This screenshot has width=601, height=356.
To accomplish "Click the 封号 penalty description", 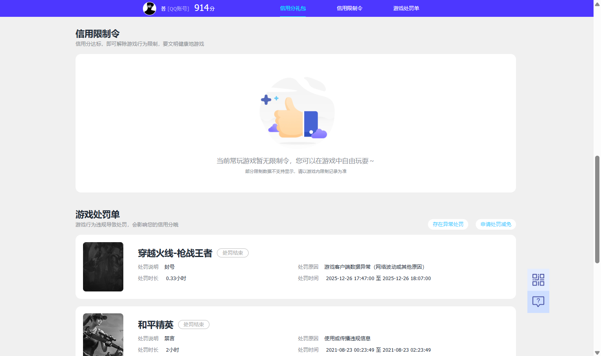I will coord(170,267).
